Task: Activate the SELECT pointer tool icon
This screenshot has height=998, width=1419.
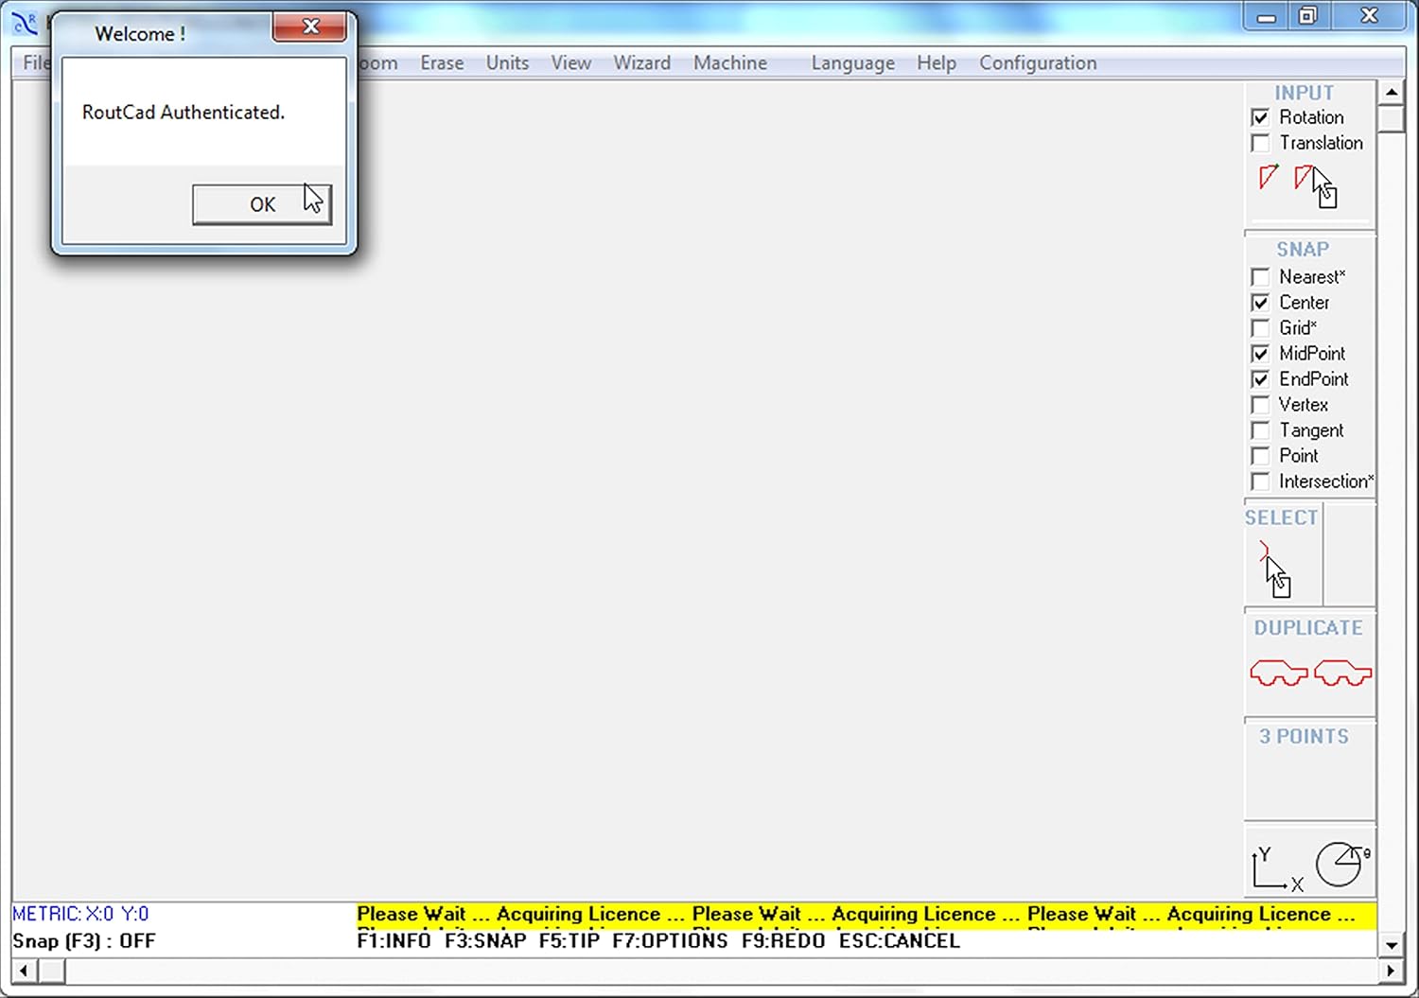Action: click(x=1275, y=569)
